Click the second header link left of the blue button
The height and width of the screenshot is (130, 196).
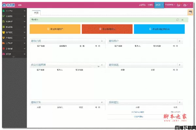coord(150,5)
